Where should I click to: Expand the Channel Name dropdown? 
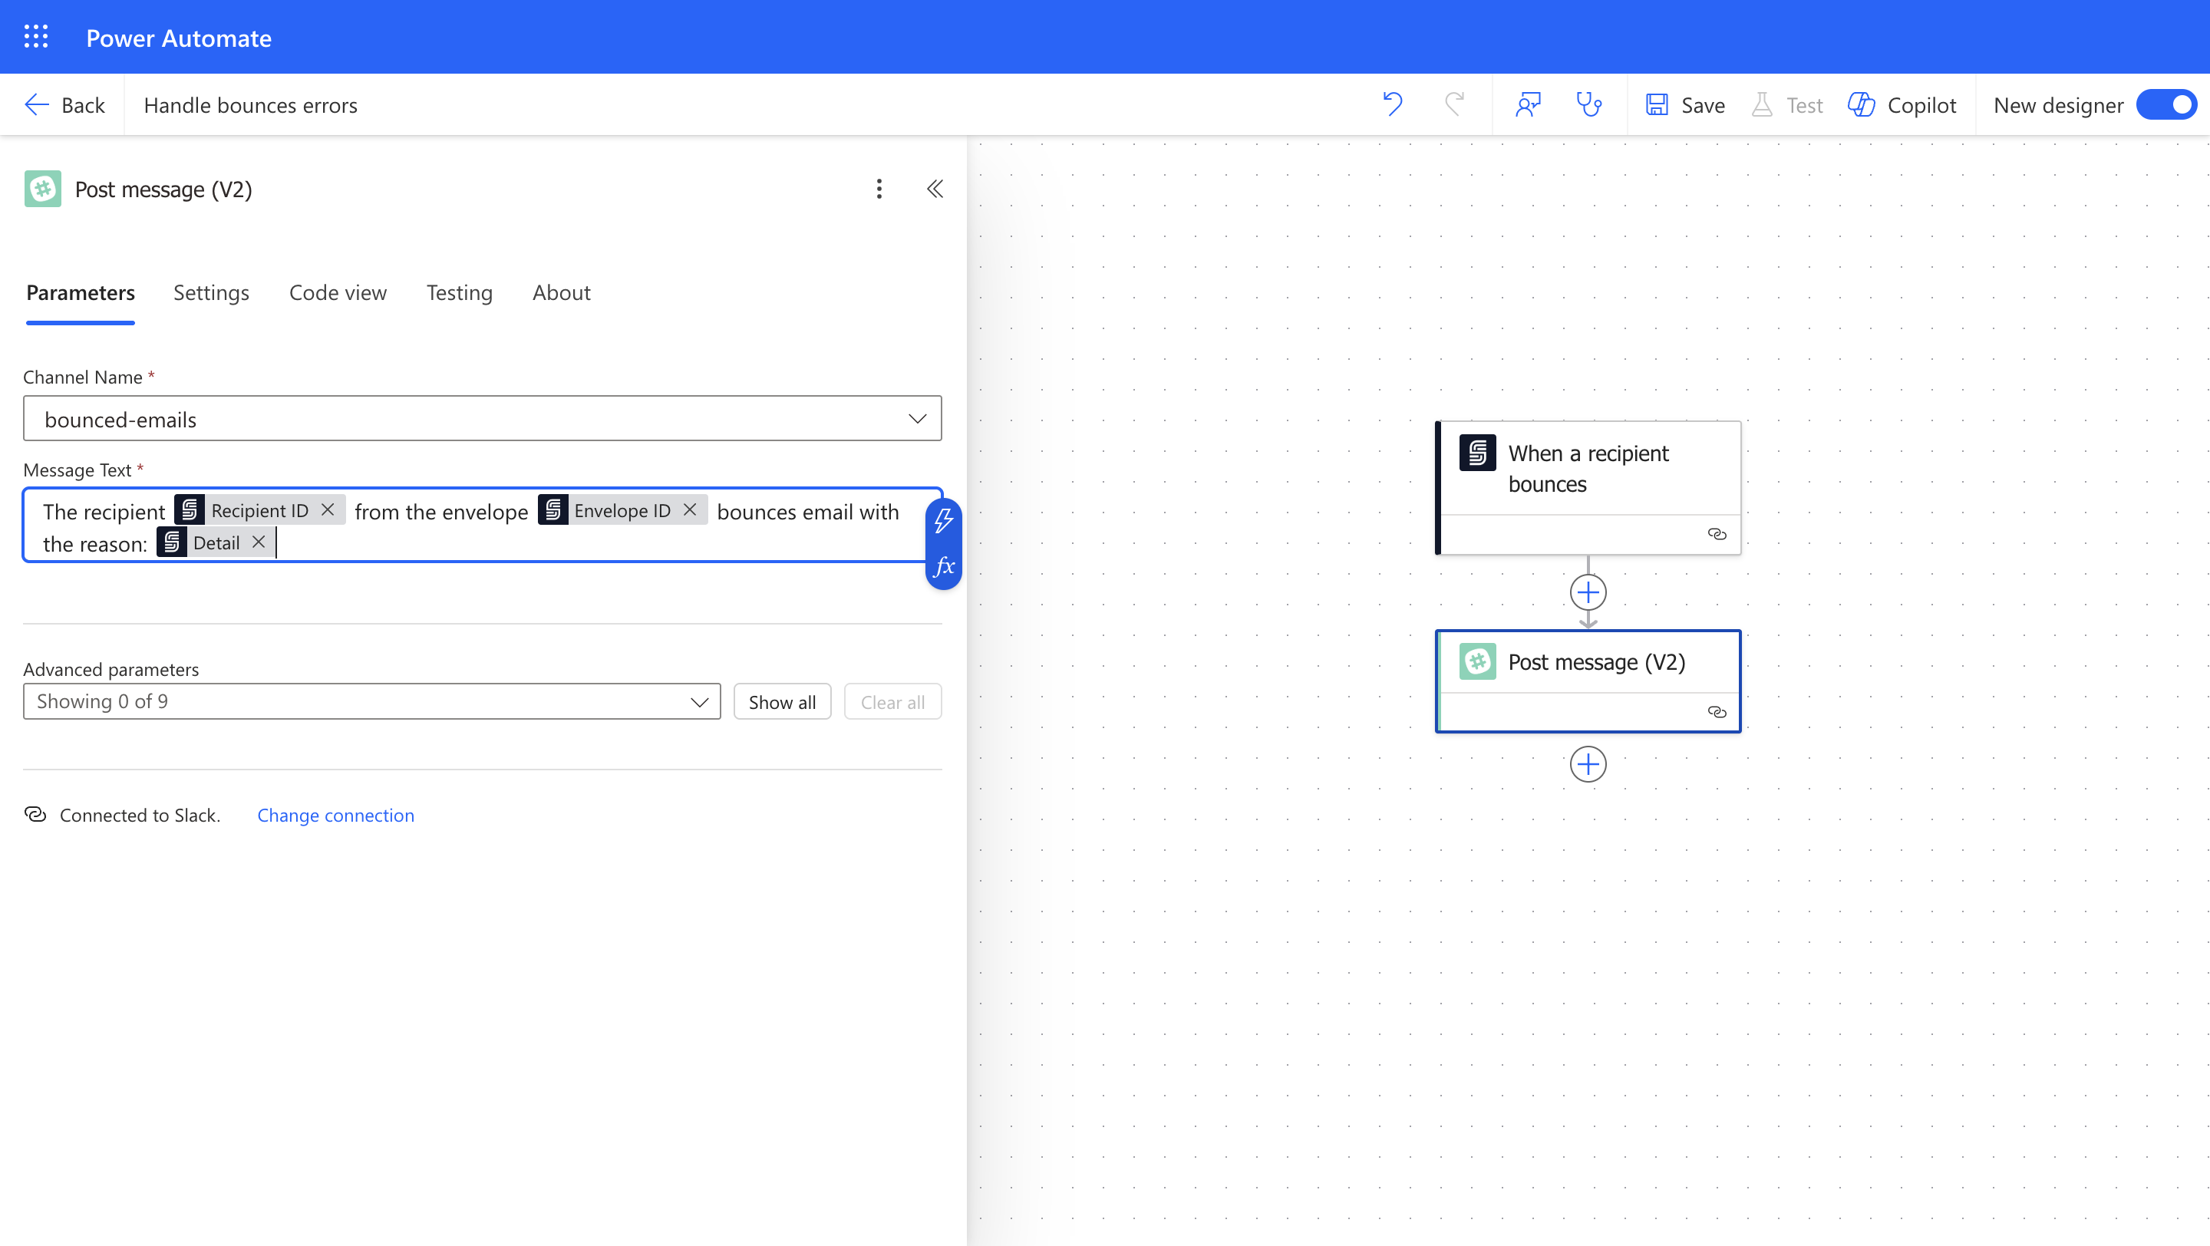click(917, 418)
